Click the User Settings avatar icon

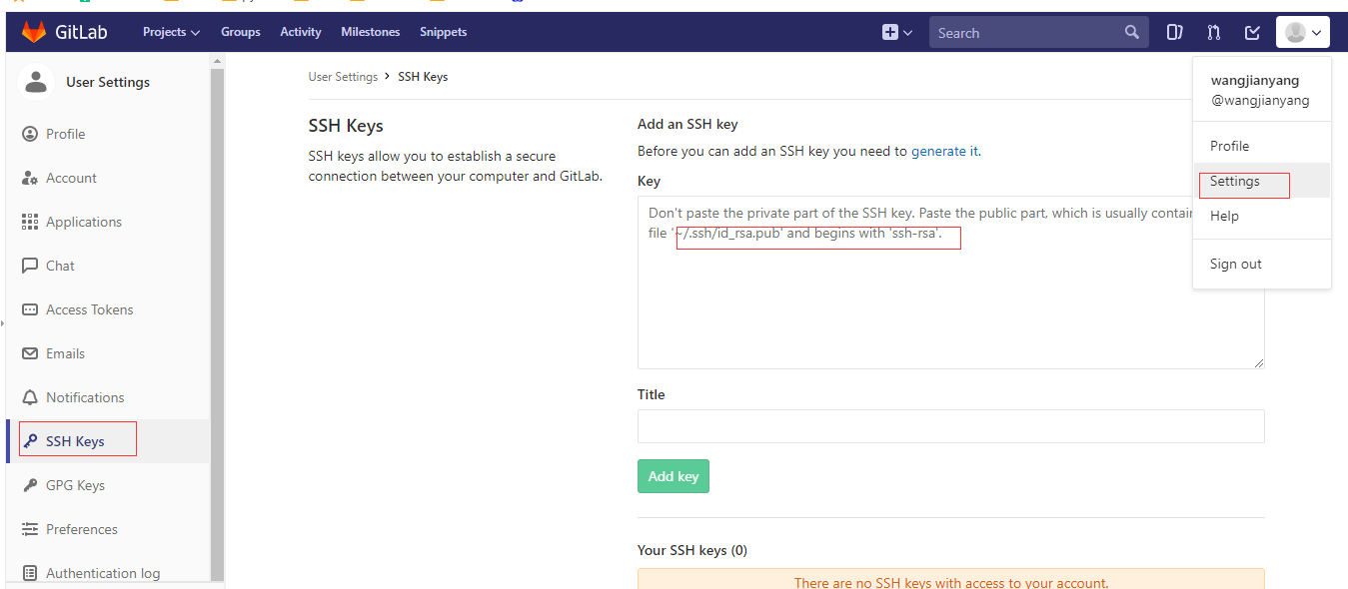[x=37, y=82]
